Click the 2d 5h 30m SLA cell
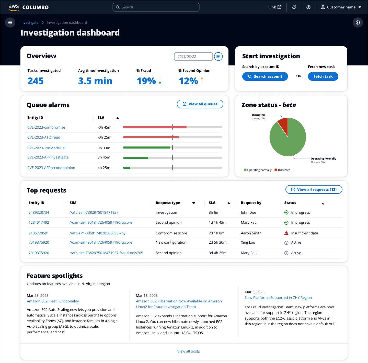368x363 pixels. pyautogui.click(x=218, y=242)
